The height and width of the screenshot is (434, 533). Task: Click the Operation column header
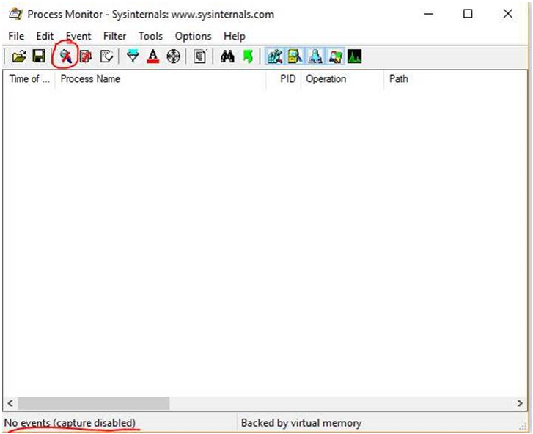pos(342,79)
